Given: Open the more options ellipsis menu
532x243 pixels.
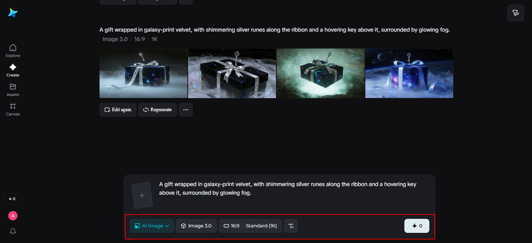Looking at the screenshot, I should (186, 110).
